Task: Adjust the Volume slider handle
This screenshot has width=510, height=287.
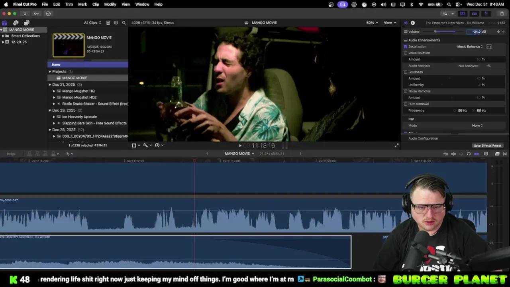Action: (435, 31)
